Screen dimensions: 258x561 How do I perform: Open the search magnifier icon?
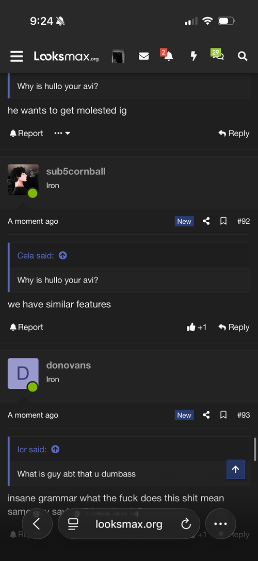(x=243, y=56)
